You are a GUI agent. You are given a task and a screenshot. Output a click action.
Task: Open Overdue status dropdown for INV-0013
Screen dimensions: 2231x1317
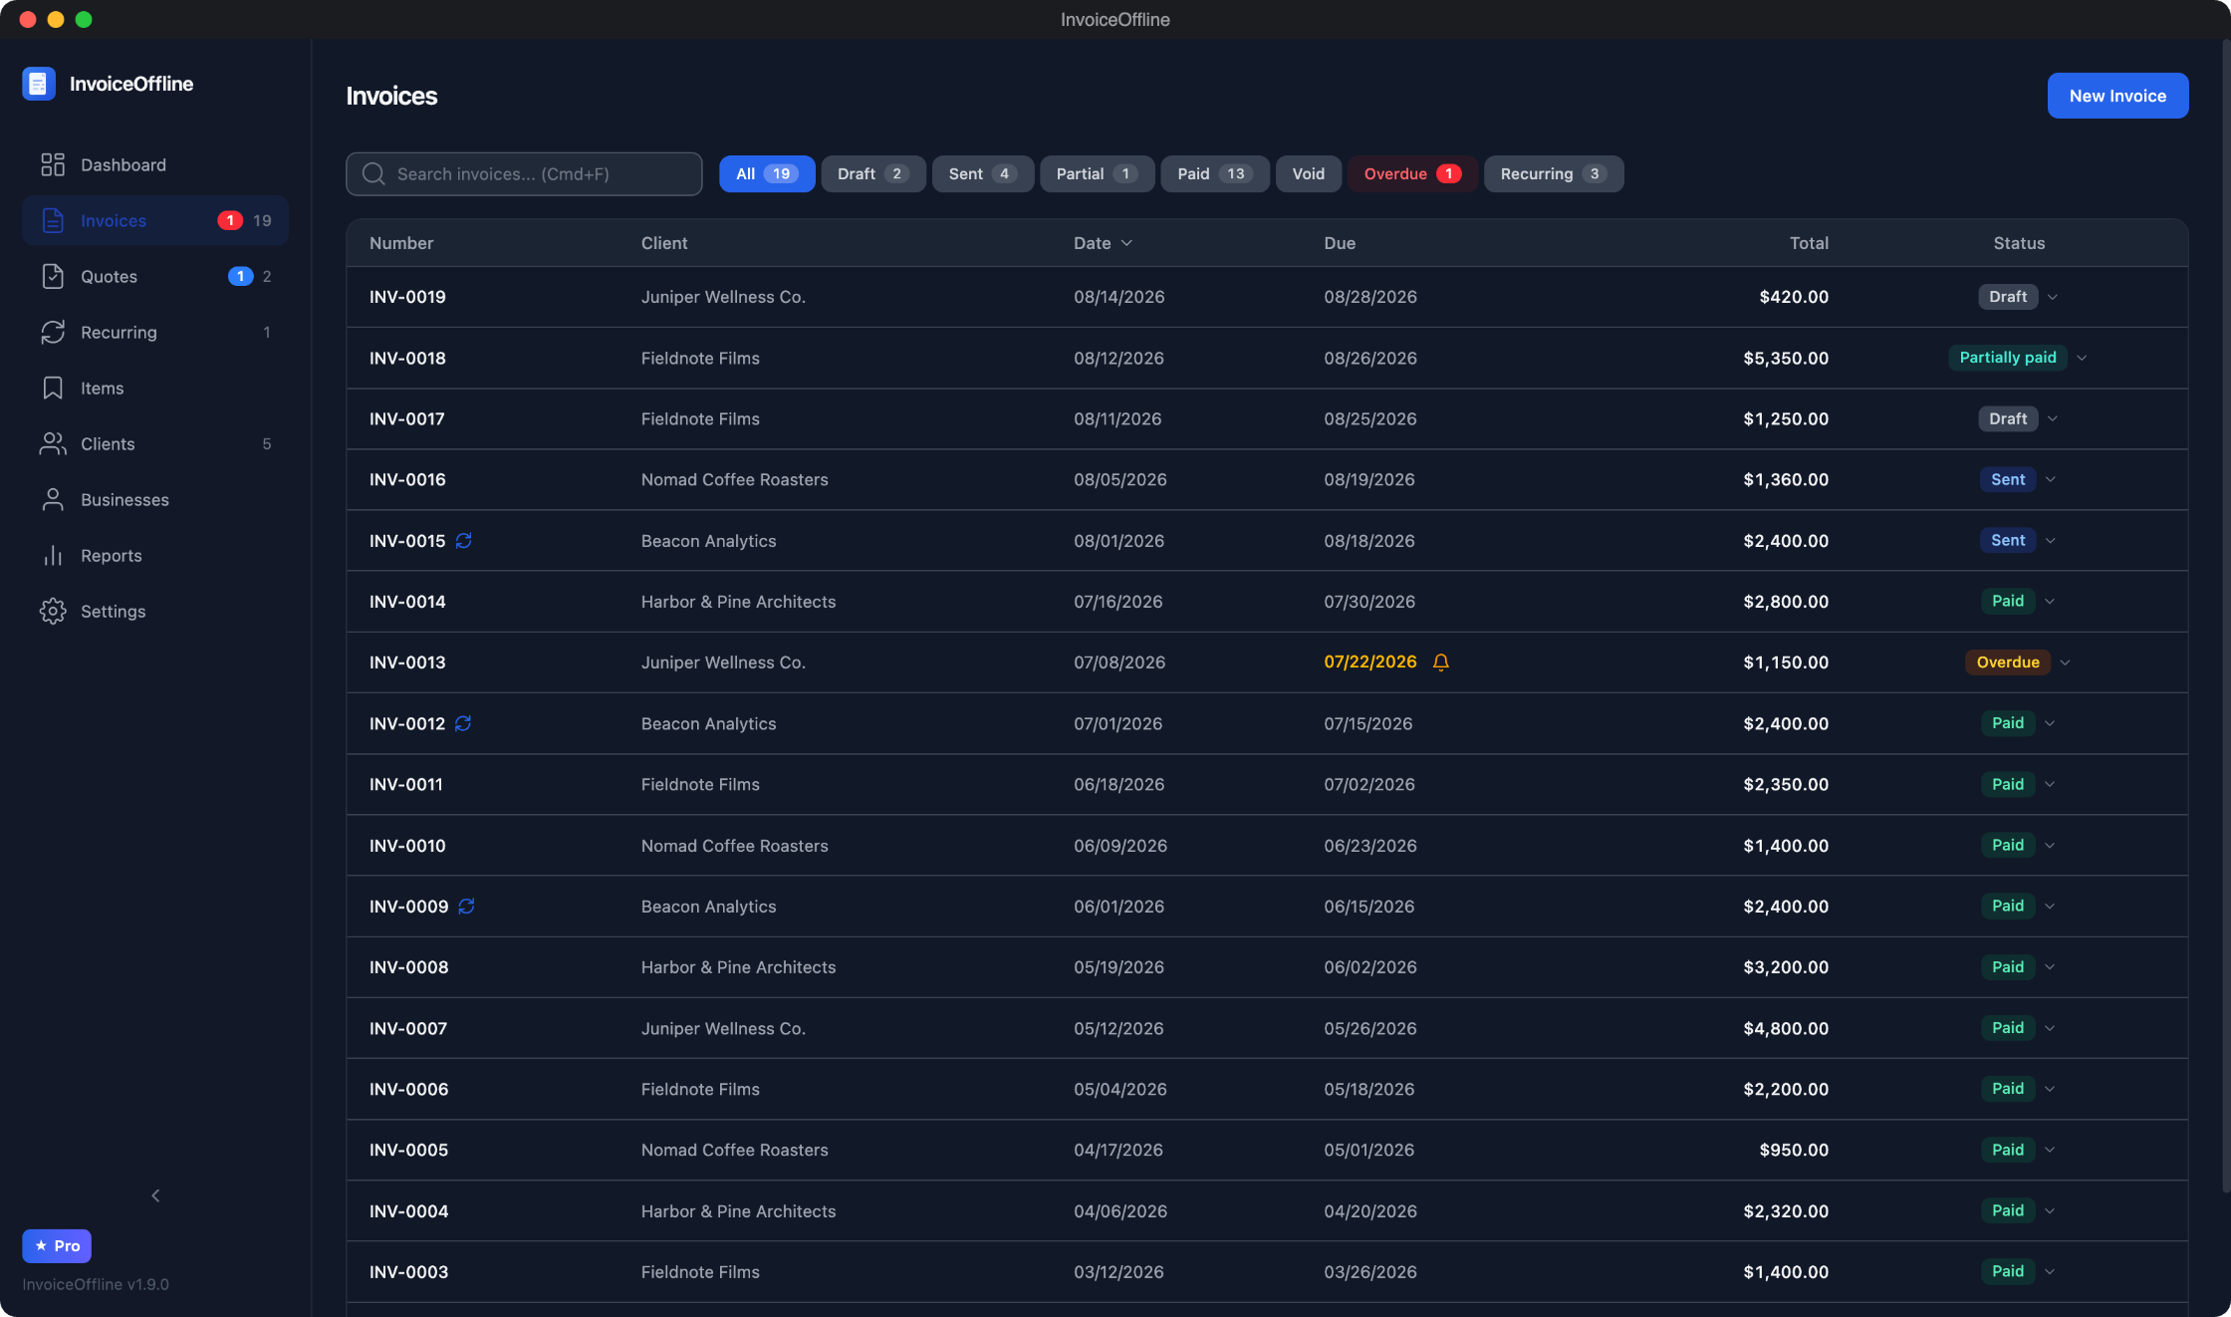point(2066,662)
